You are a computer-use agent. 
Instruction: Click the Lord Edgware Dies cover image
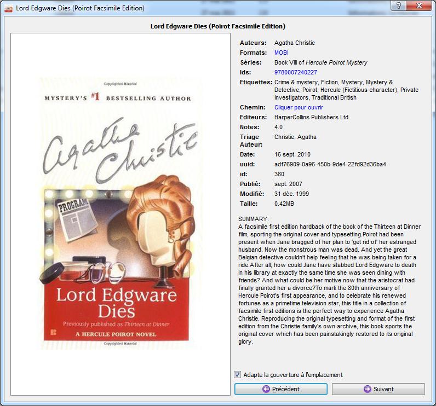click(120, 213)
